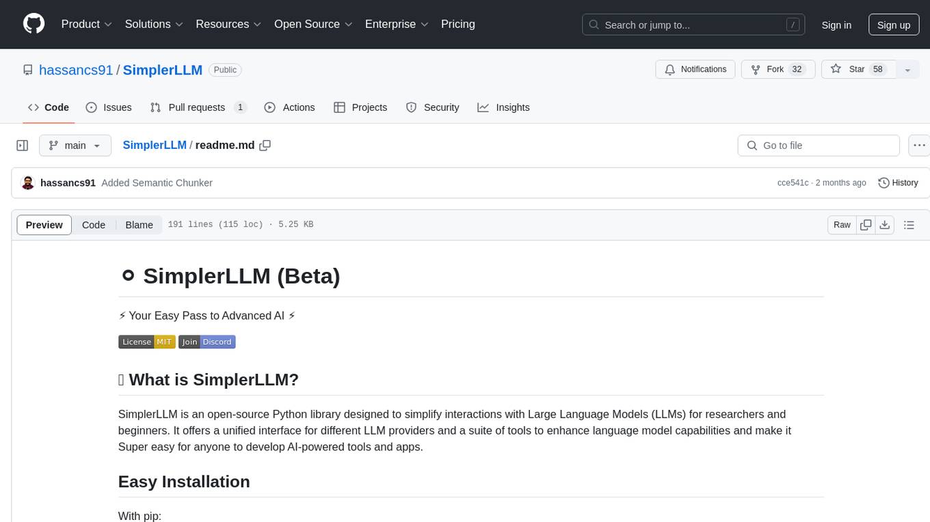Open the SimplerLLM repository title link
Screen dimensions: 930x522
163,70
